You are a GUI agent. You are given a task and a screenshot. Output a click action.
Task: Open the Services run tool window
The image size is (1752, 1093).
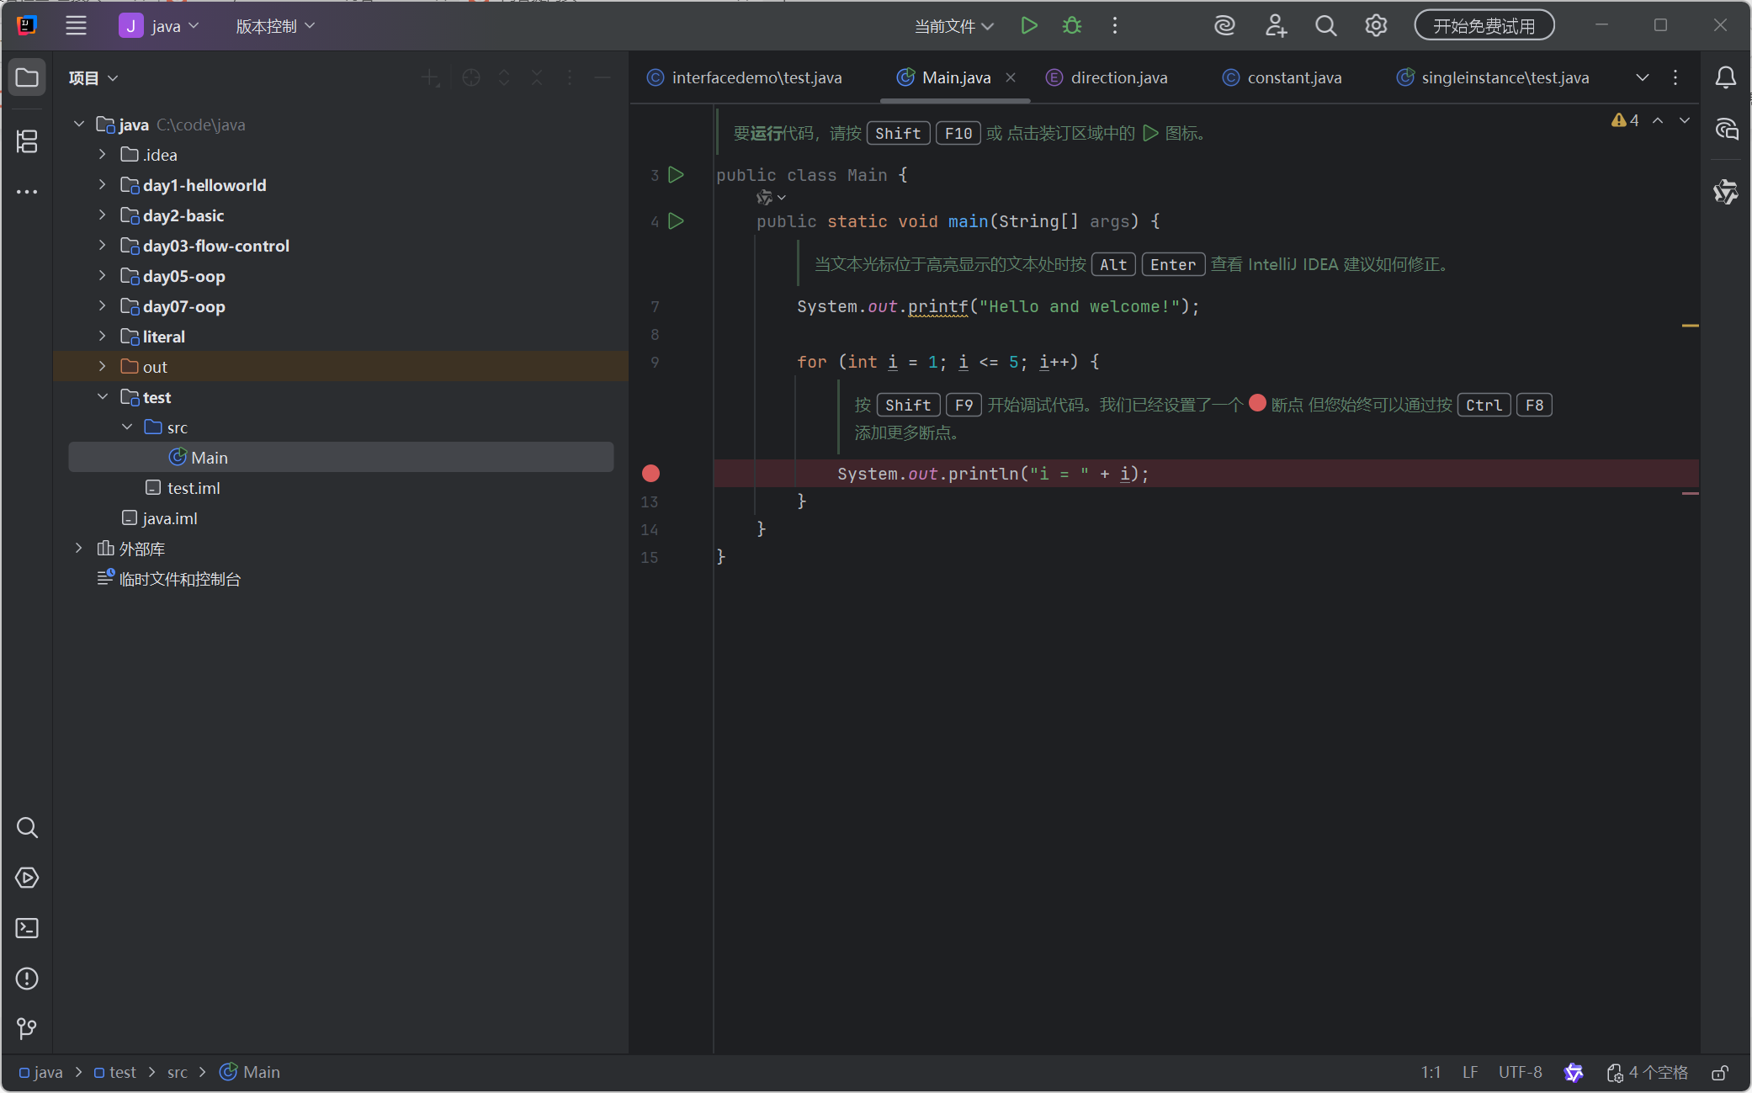pos(27,878)
